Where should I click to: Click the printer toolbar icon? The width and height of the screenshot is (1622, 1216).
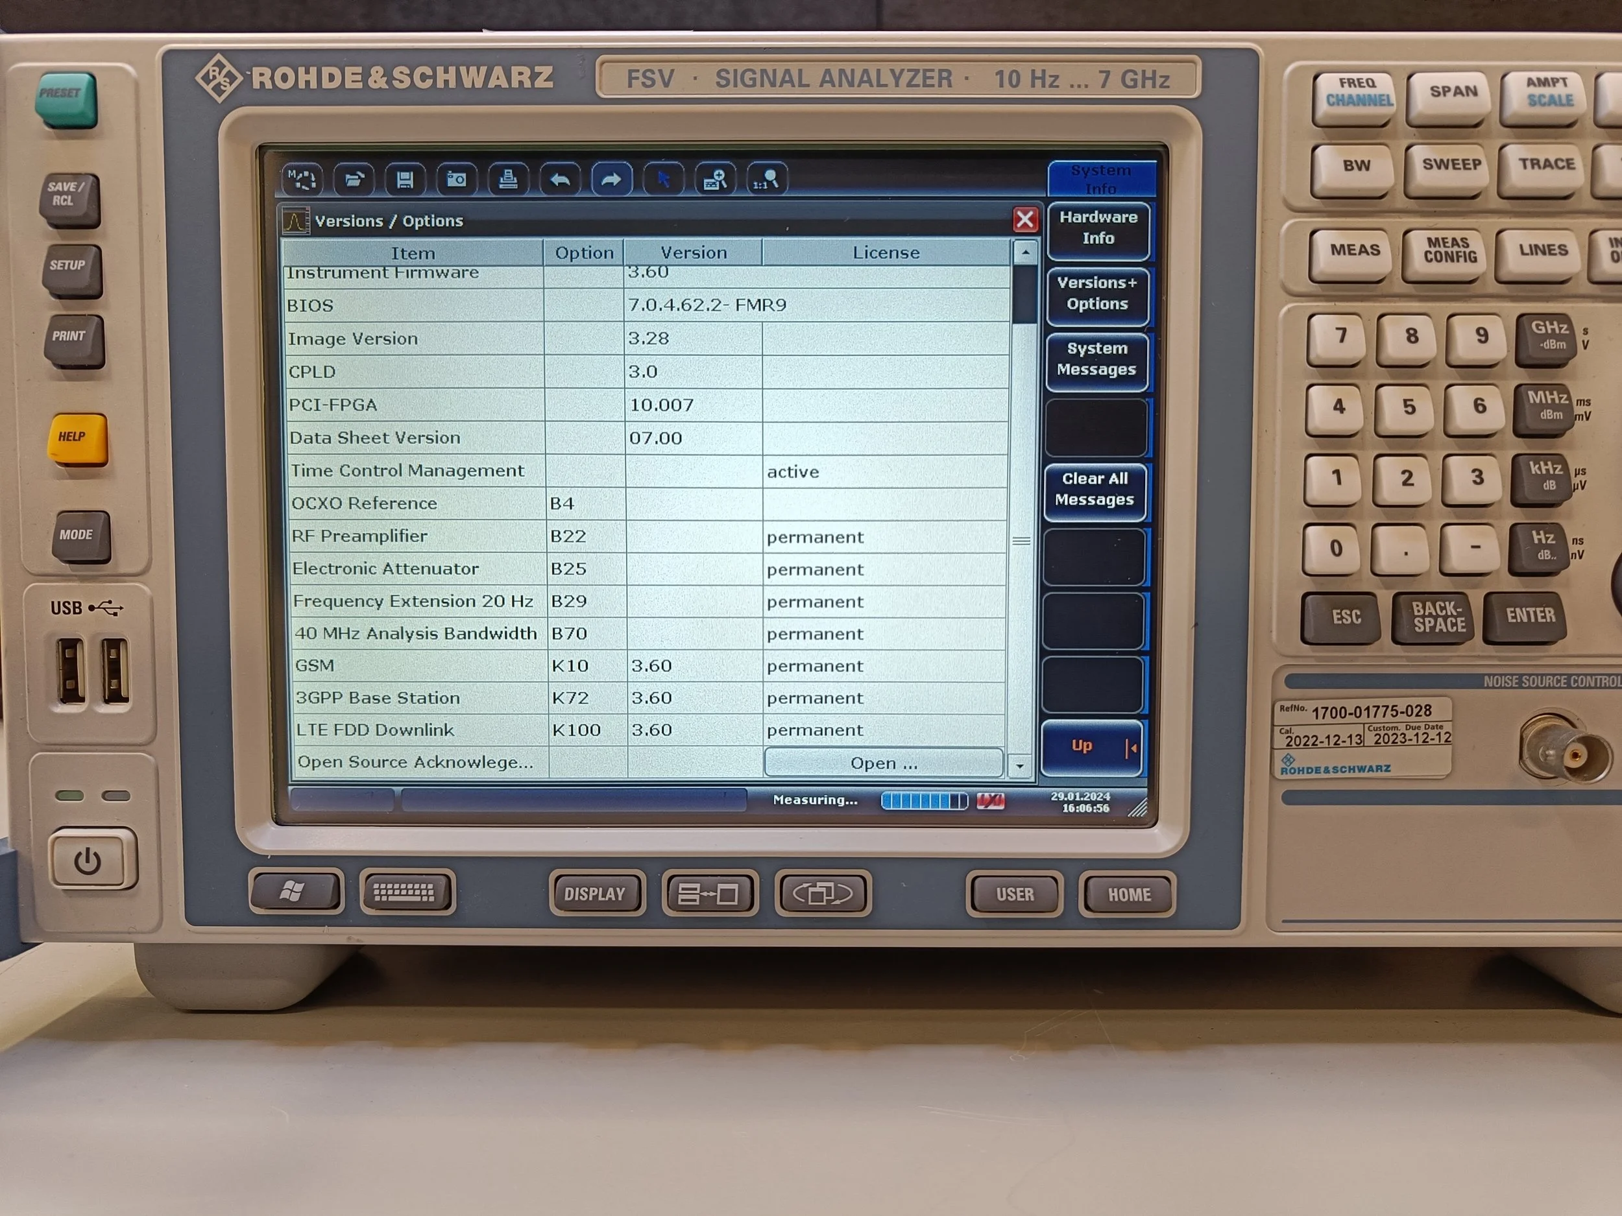(x=508, y=180)
